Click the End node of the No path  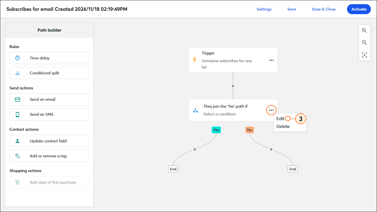(x=293, y=169)
